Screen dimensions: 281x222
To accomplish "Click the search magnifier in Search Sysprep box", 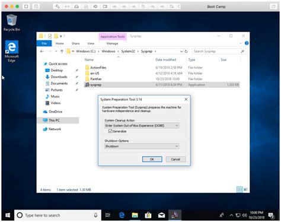I will pyautogui.click(x=242, y=51).
